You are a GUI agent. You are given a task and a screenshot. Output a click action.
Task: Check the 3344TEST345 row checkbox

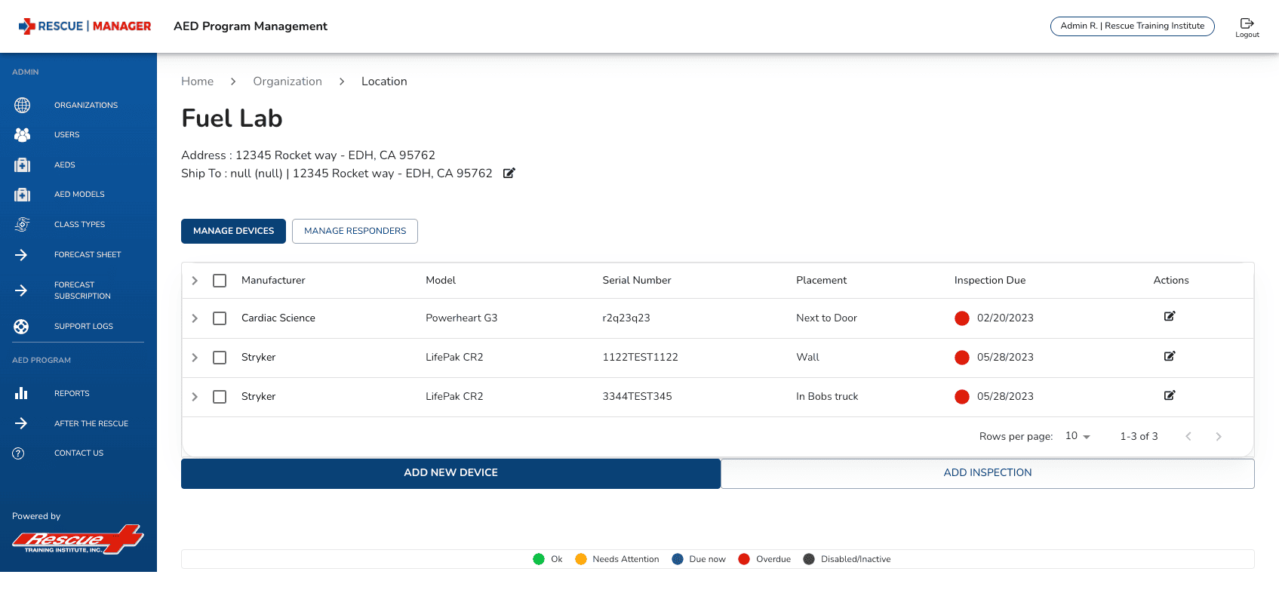tap(220, 397)
